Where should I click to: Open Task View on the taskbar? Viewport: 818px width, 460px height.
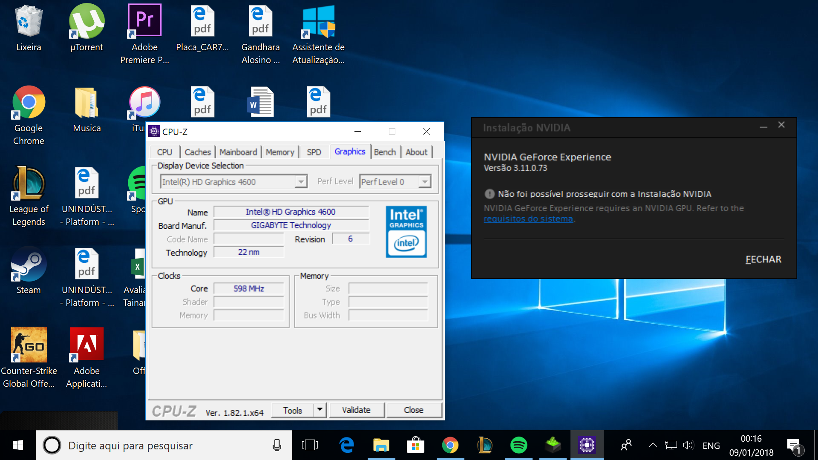[310, 446]
